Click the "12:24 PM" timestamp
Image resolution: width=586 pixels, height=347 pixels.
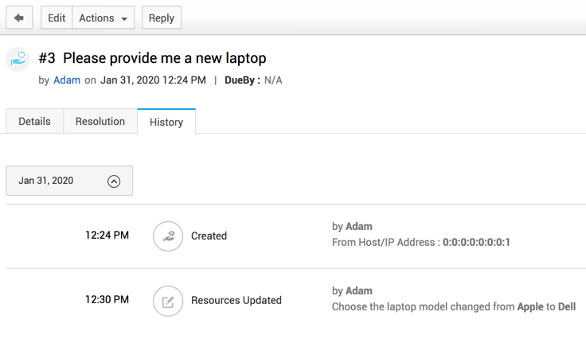tap(107, 235)
